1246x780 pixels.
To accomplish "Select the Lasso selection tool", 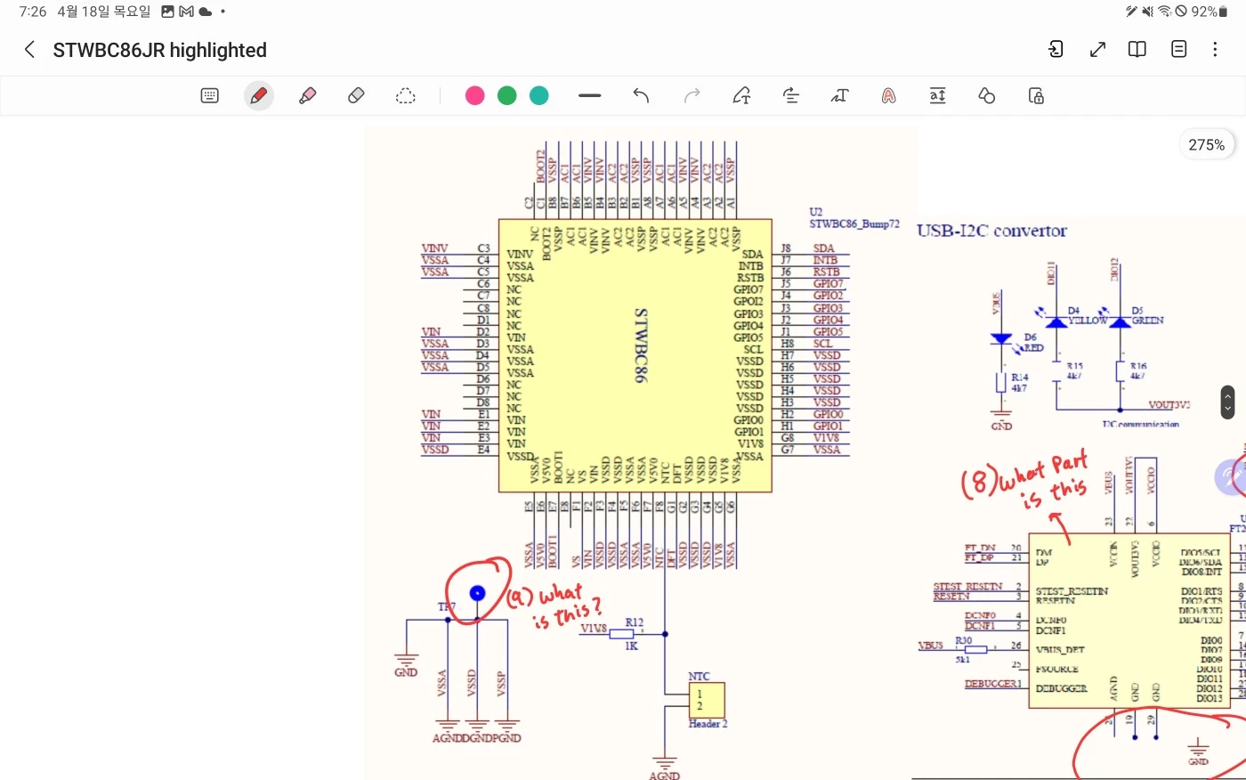I will 405,95.
